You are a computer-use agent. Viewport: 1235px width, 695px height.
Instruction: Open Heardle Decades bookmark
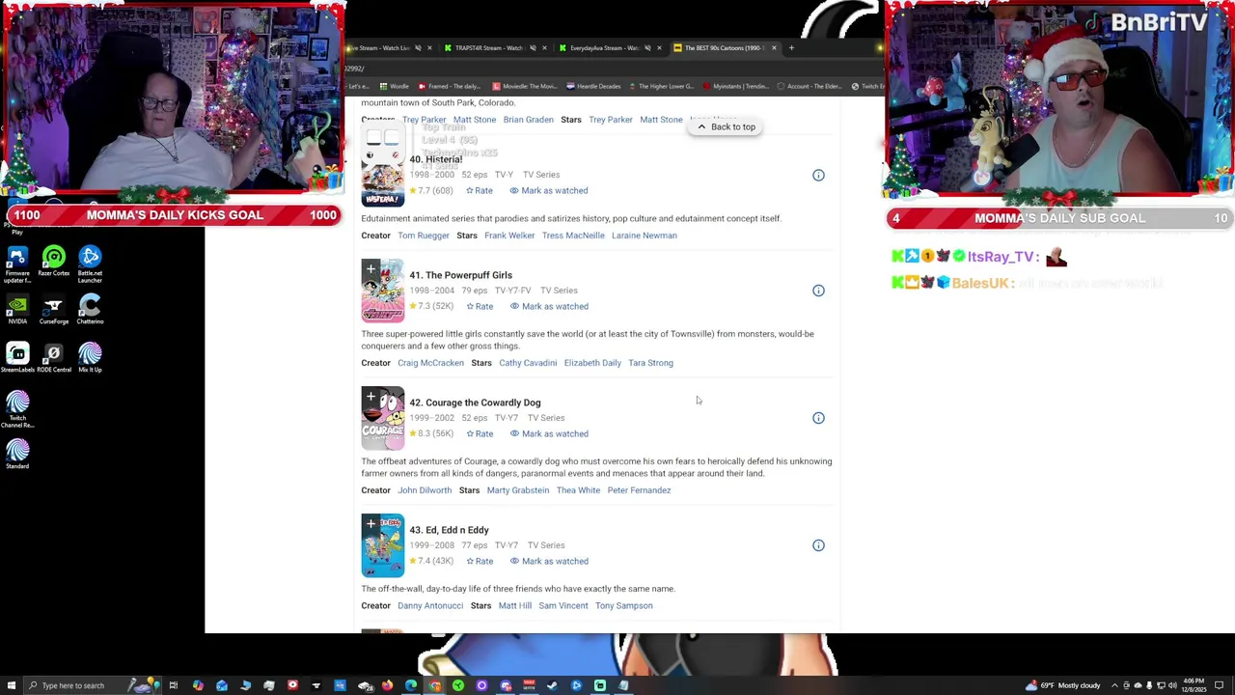[593, 86]
